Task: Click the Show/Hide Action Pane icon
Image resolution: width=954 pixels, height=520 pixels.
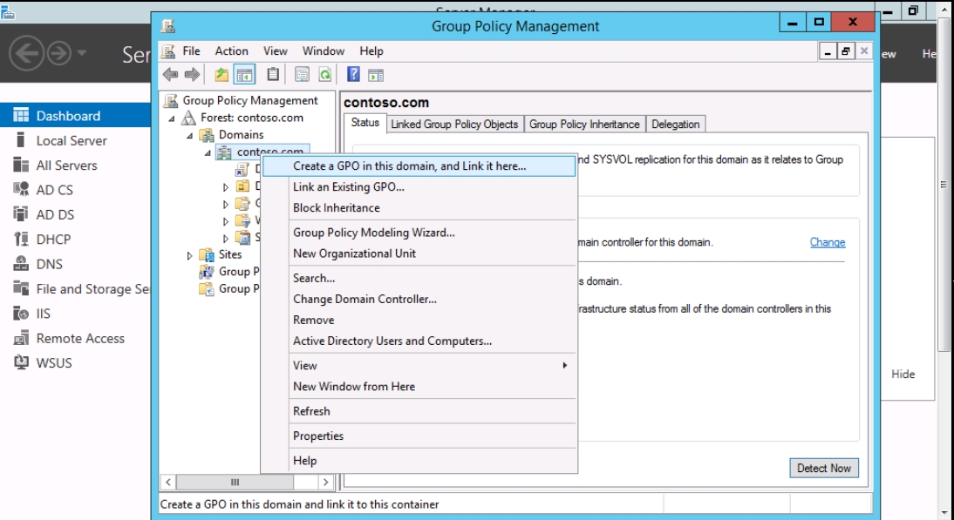Action: click(376, 75)
